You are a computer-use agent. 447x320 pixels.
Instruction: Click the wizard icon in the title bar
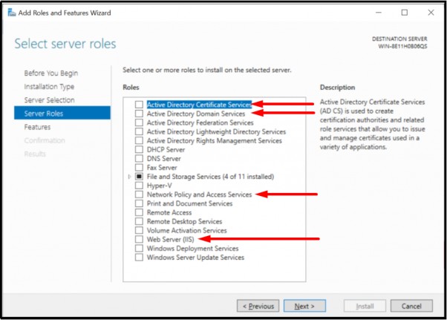coord(12,13)
